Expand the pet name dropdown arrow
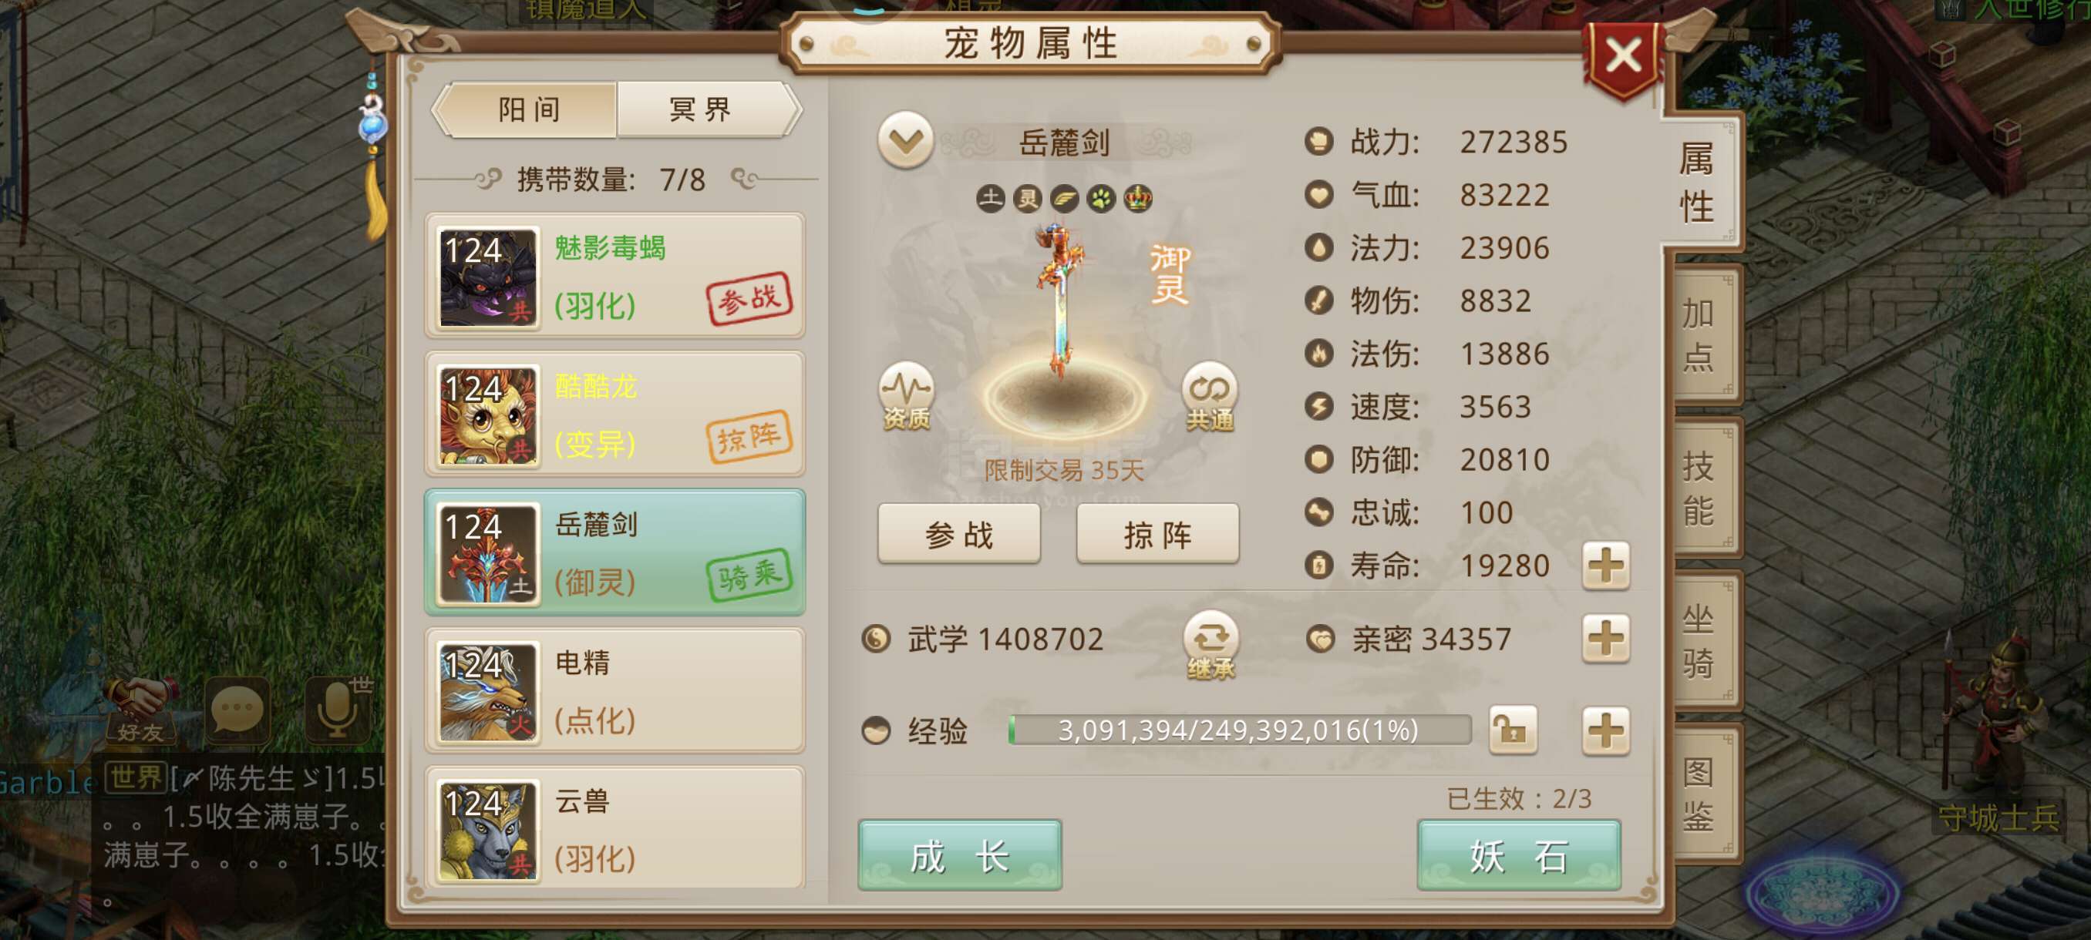Screen dimensions: 2091x940 (x=905, y=142)
